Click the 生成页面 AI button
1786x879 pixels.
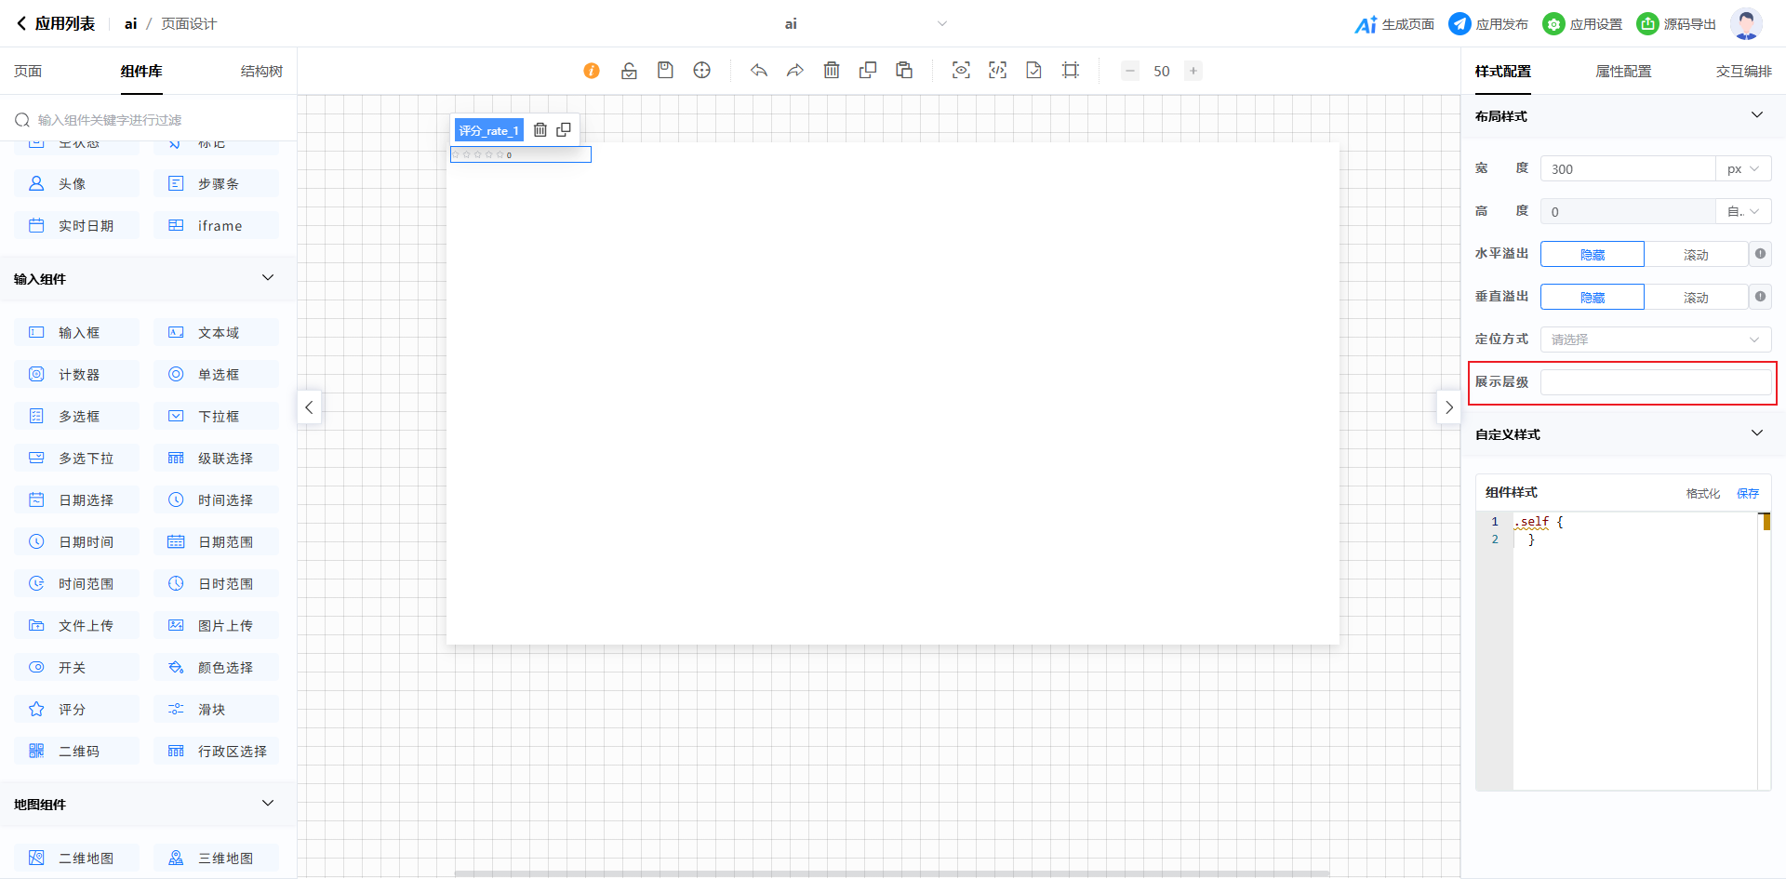tap(1394, 24)
